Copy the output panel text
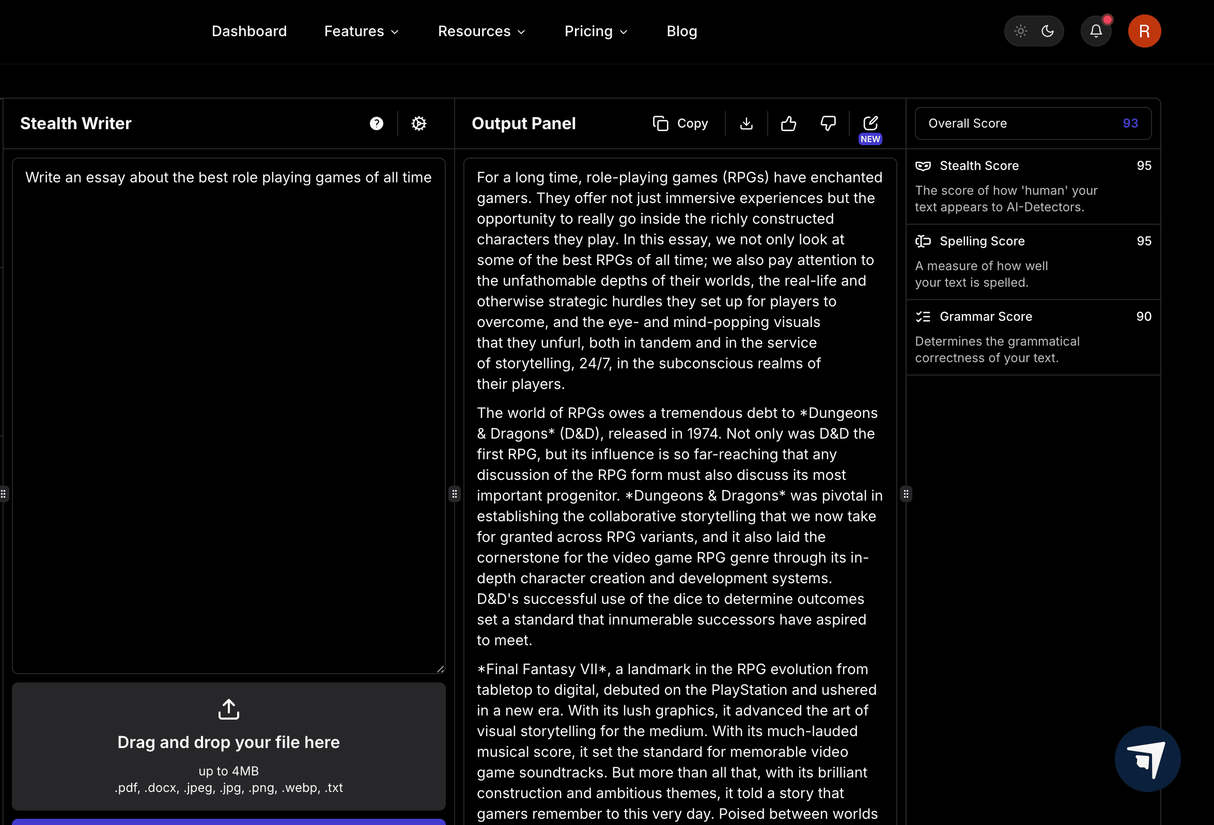The image size is (1214, 825). click(x=680, y=123)
